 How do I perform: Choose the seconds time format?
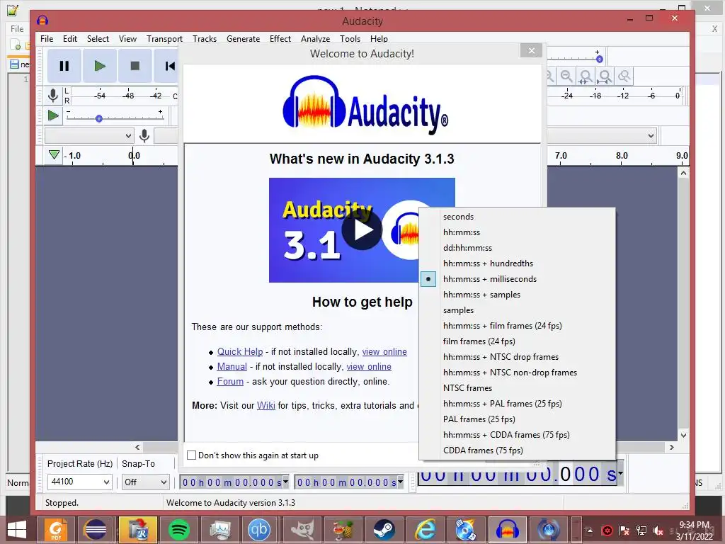point(517,217)
